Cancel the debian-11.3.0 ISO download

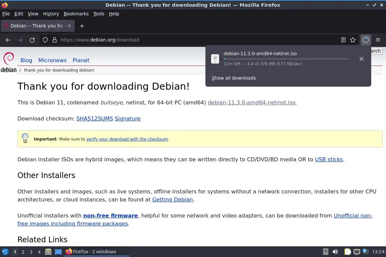362,59
